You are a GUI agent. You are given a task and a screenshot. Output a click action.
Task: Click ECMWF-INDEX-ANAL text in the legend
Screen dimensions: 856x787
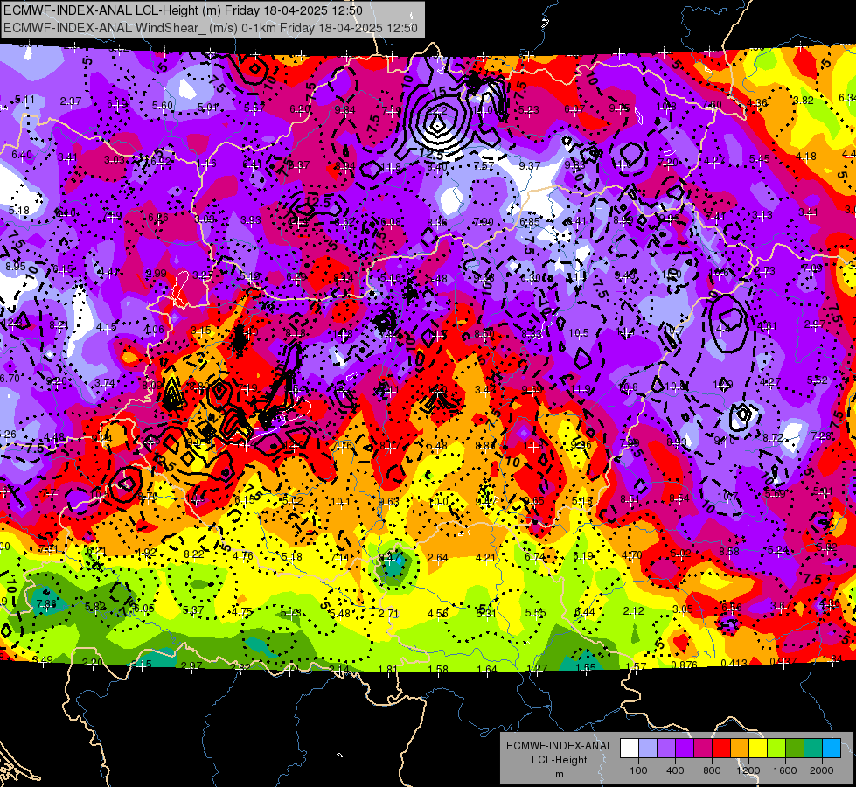[x=559, y=746]
